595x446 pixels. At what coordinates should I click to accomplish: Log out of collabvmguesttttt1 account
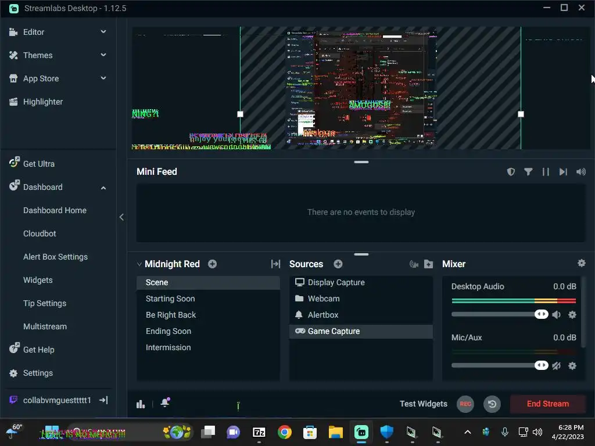pyautogui.click(x=103, y=400)
